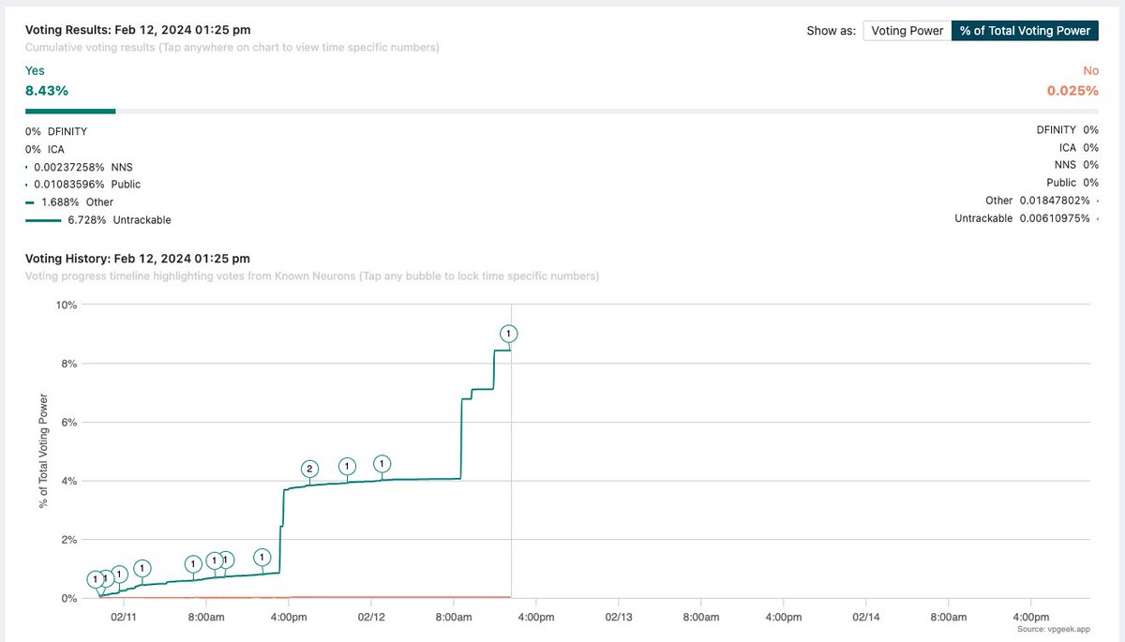Click the No 0.025% value
The image size is (1125, 642).
tap(1072, 91)
